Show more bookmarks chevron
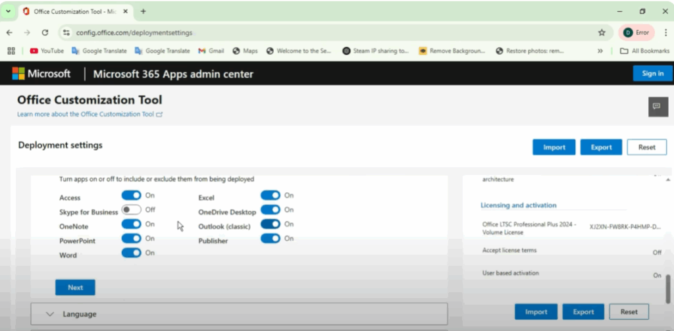This screenshot has height=331, width=674. tap(600, 51)
